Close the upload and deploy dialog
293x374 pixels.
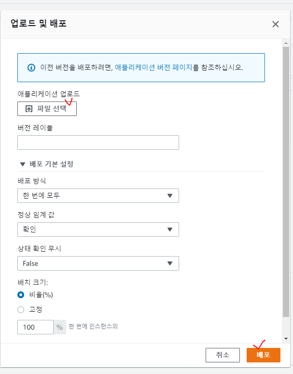276,24
